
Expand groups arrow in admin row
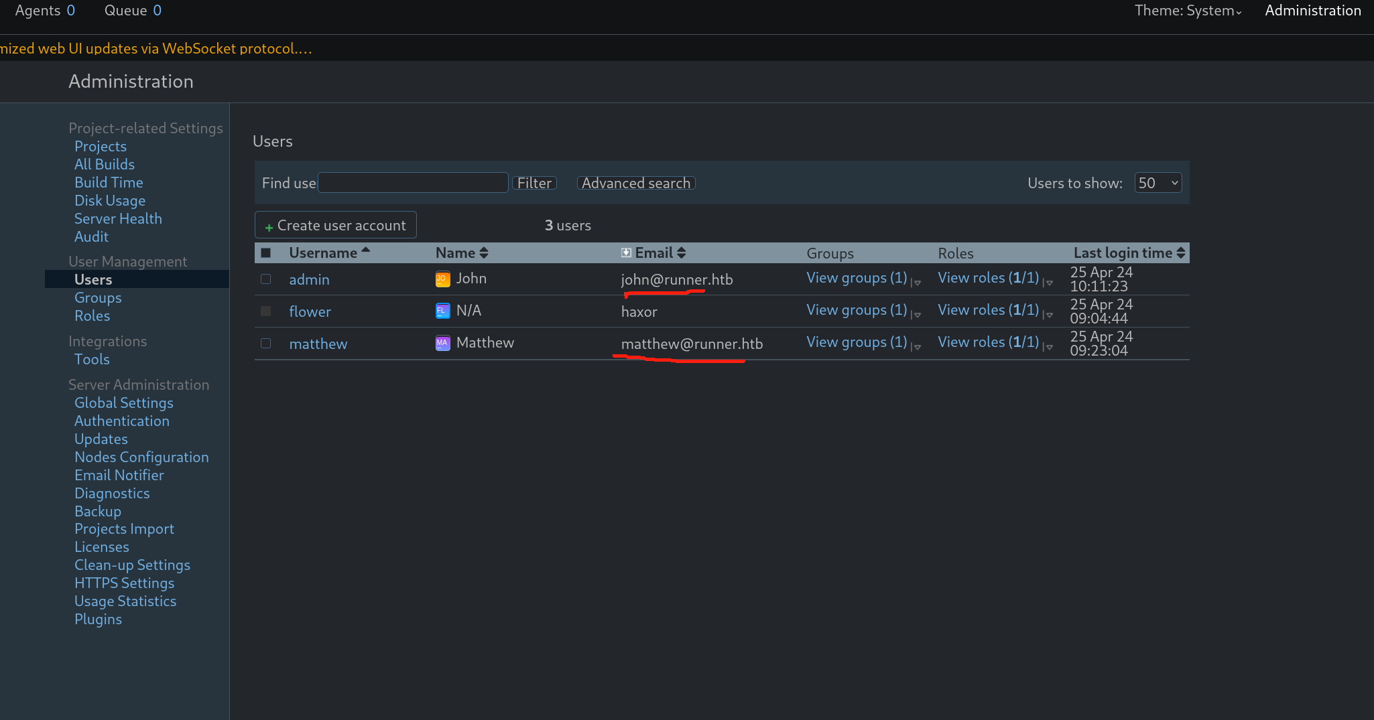pos(916,283)
